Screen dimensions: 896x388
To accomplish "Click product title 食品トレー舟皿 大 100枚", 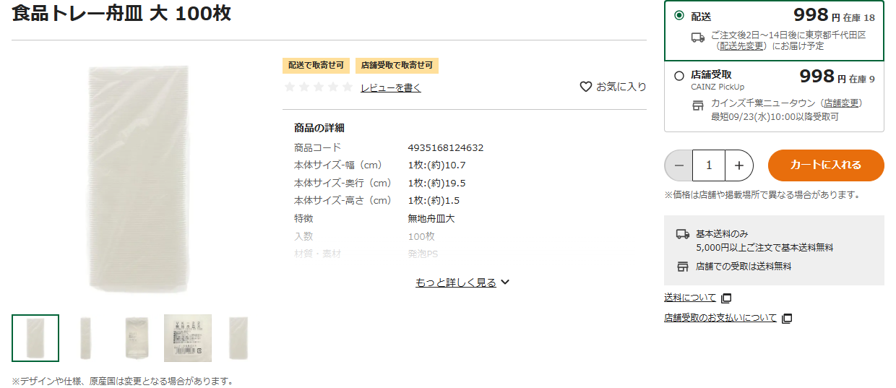I will click(x=121, y=14).
